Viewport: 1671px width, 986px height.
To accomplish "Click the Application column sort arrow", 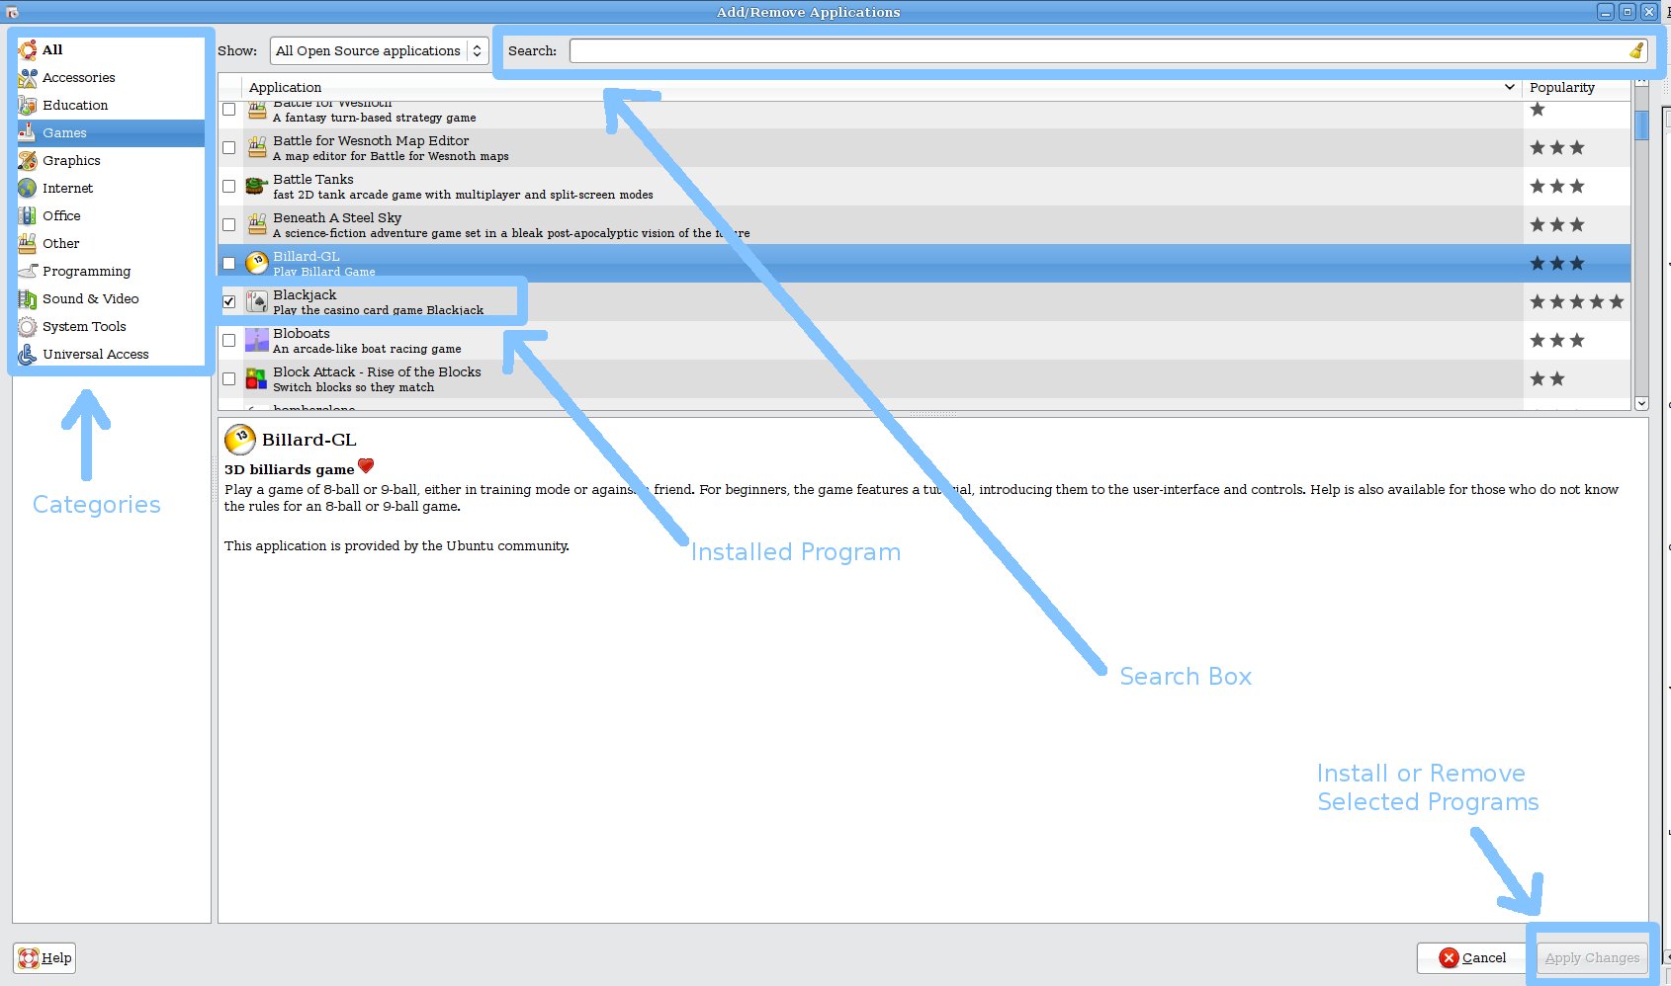I will pos(1509,87).
